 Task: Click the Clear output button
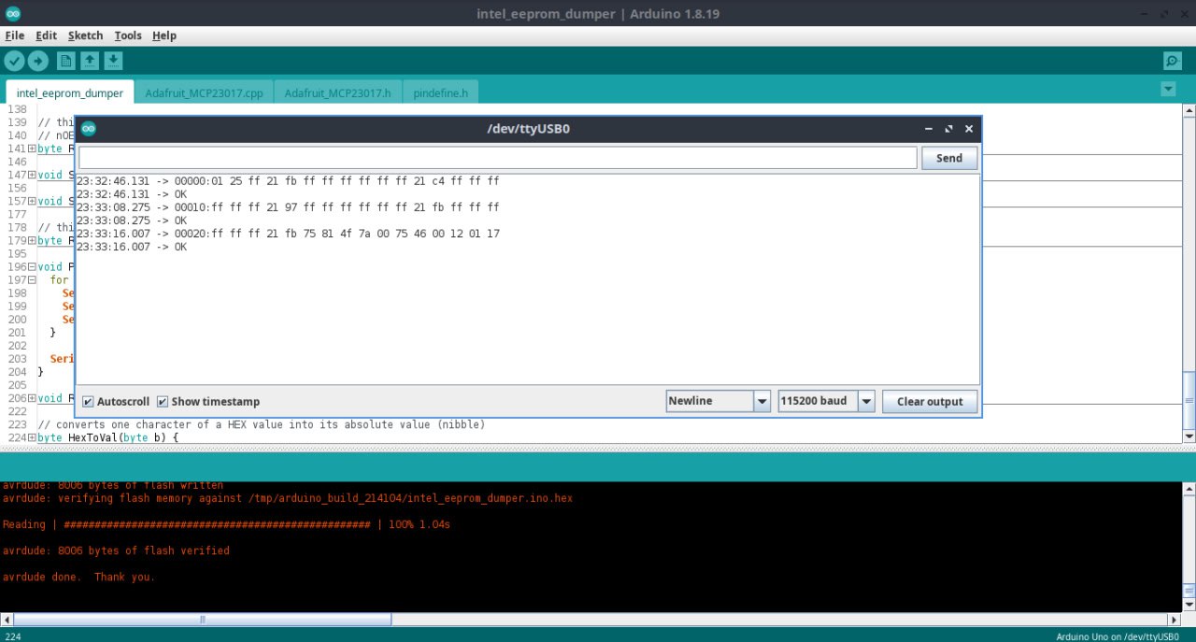(929, 402)
